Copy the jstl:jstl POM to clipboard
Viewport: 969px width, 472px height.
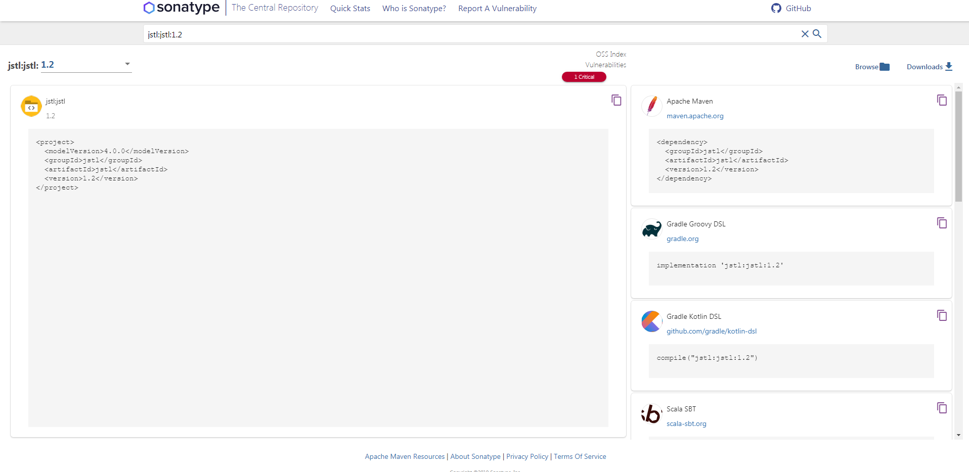(x=616, y=100)
